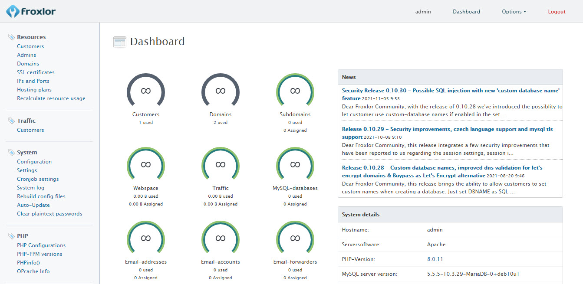Image resolution: width=583 pixels, height=284 pixels.
Task: Open the Security Release 0.10.30 news article
Action: point(450,91)
